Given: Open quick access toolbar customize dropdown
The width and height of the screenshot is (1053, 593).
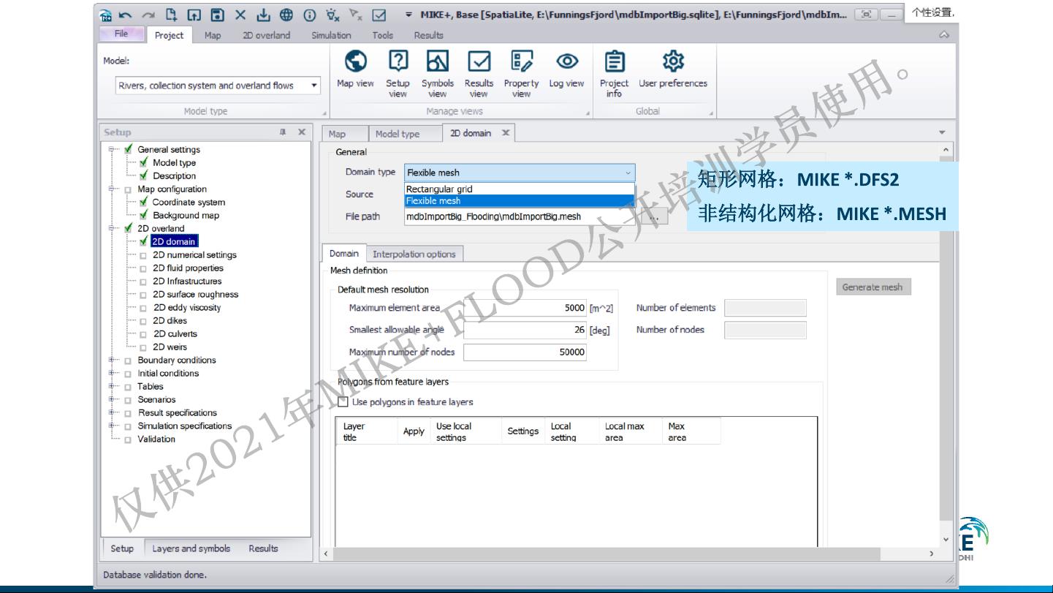Looking at the screenshot, I should [408, 15].
